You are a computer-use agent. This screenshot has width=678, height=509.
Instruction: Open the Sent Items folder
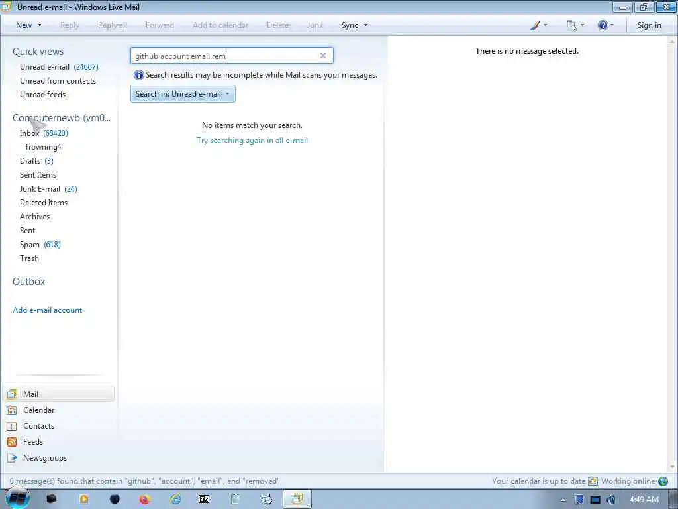click(38, 175)
